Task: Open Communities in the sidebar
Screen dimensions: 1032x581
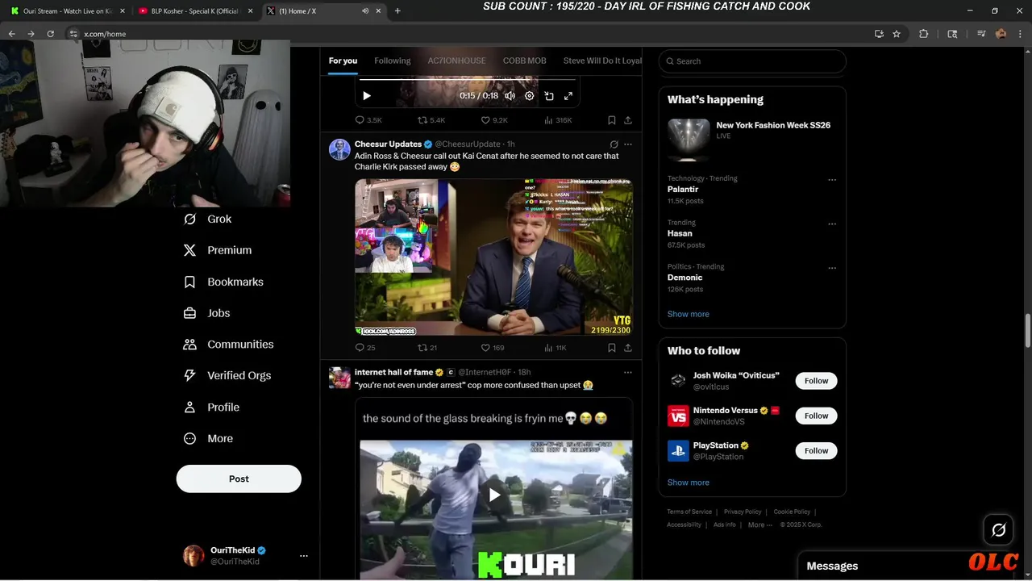Action: [229, 345]
